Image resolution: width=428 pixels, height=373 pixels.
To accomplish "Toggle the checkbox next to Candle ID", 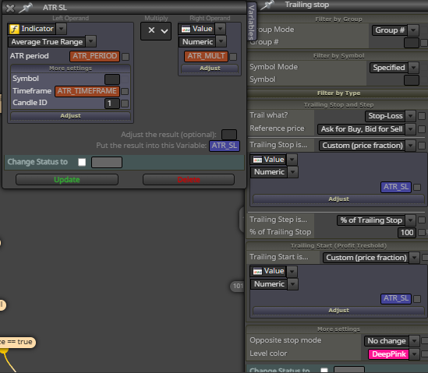I will pos(125,104).
